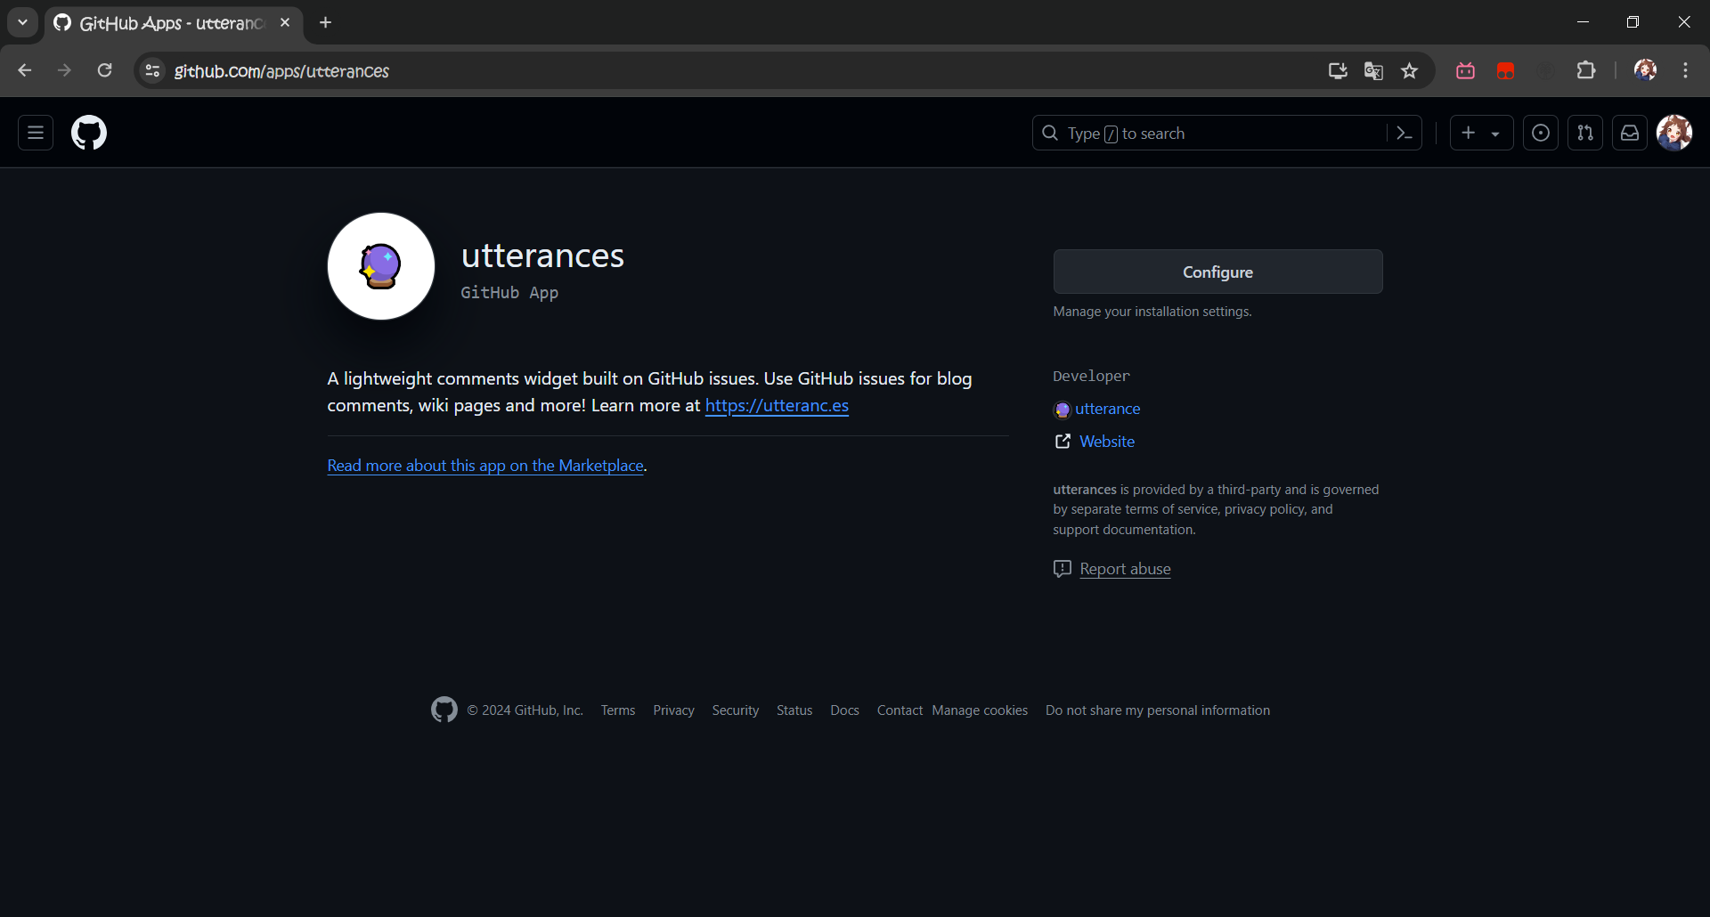Open the command palette icon in search bar
1710x917 pixels.
(x=1404, y=133)
